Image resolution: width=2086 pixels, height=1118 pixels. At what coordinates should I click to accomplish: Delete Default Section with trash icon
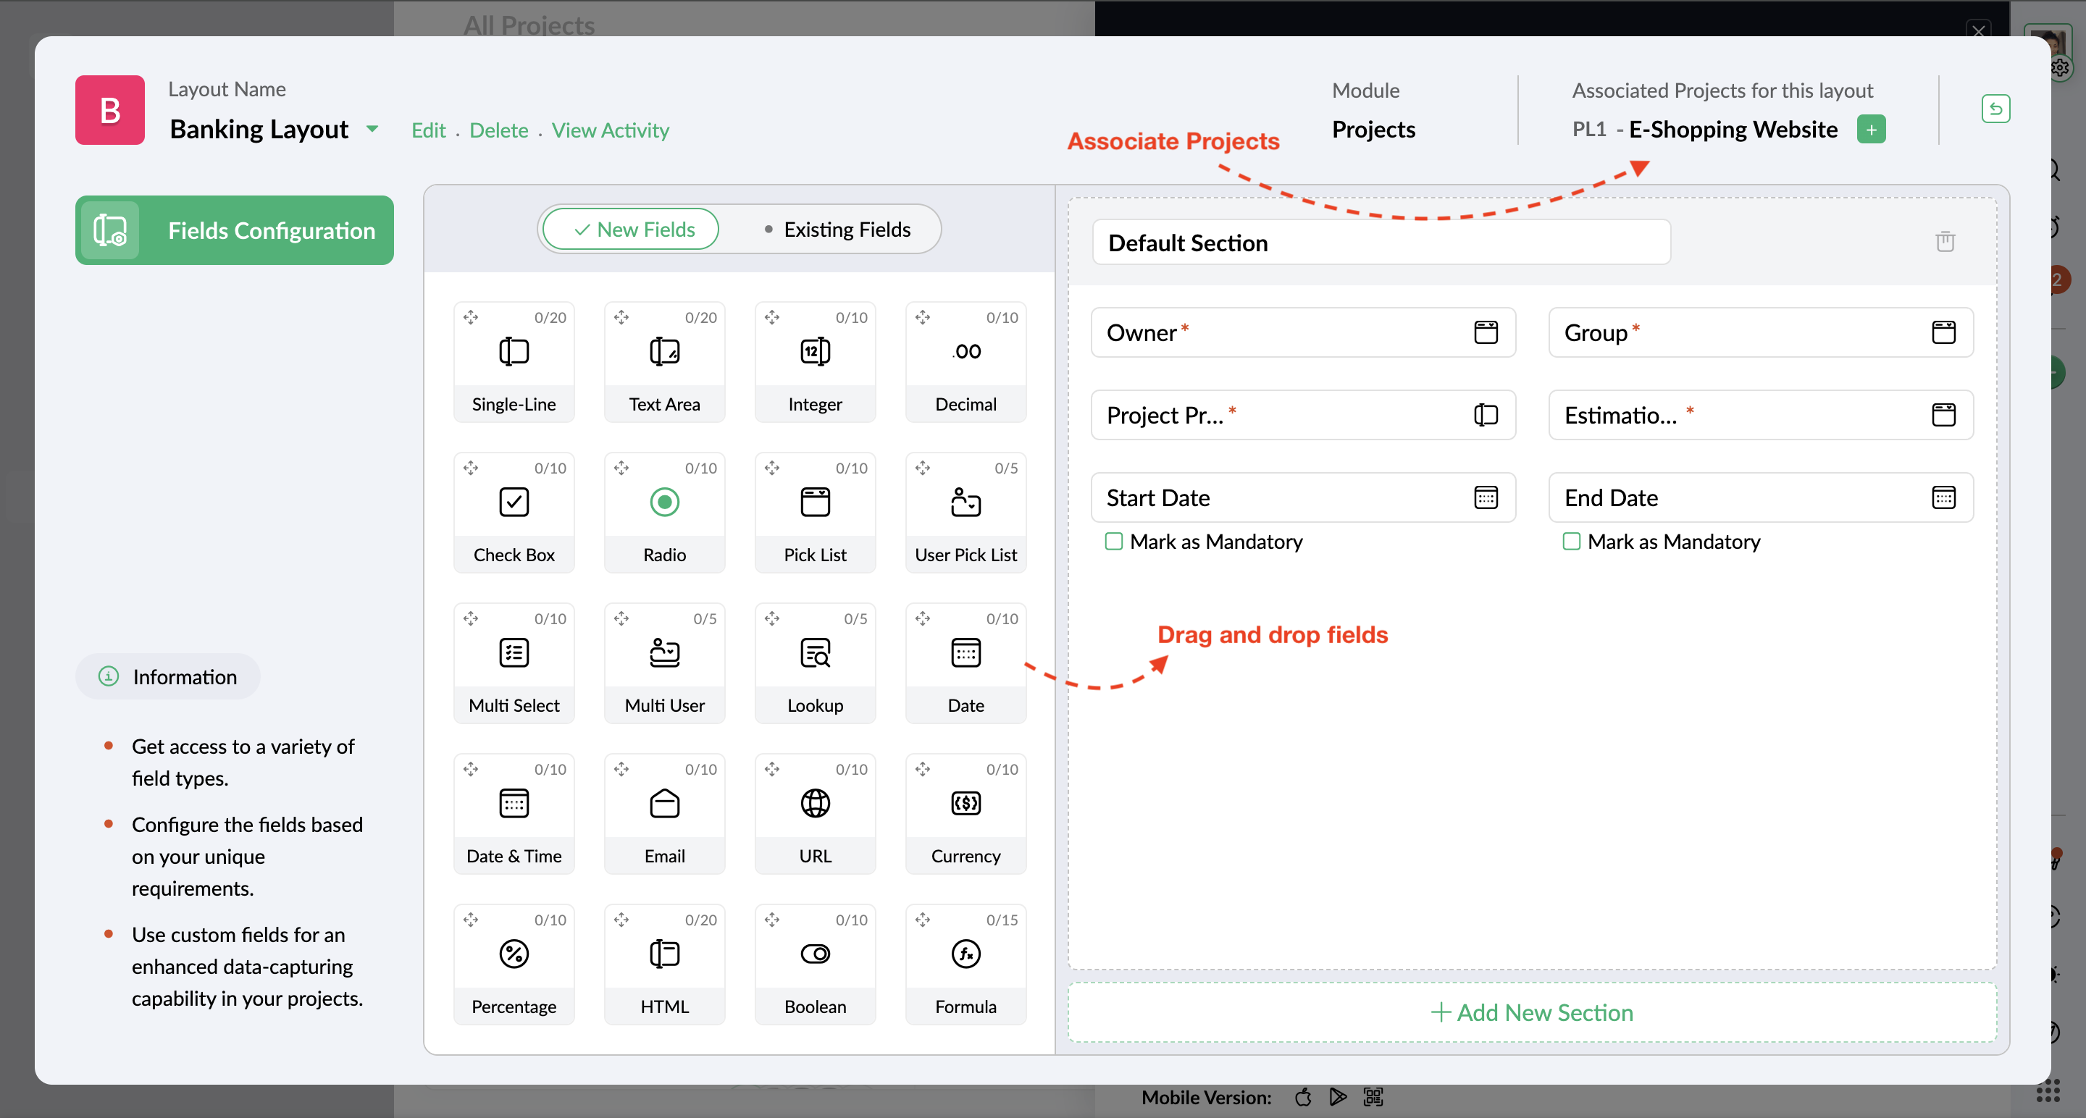click(1944, 241)
